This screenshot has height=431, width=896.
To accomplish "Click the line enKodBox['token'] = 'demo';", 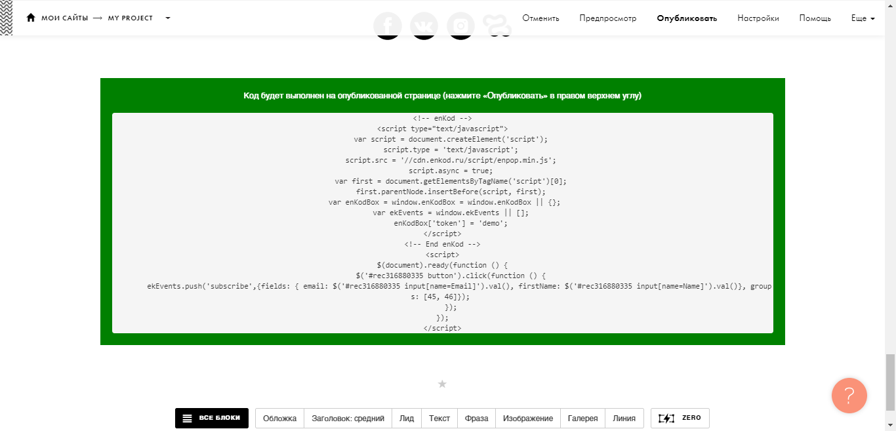I will coord(451,223).
